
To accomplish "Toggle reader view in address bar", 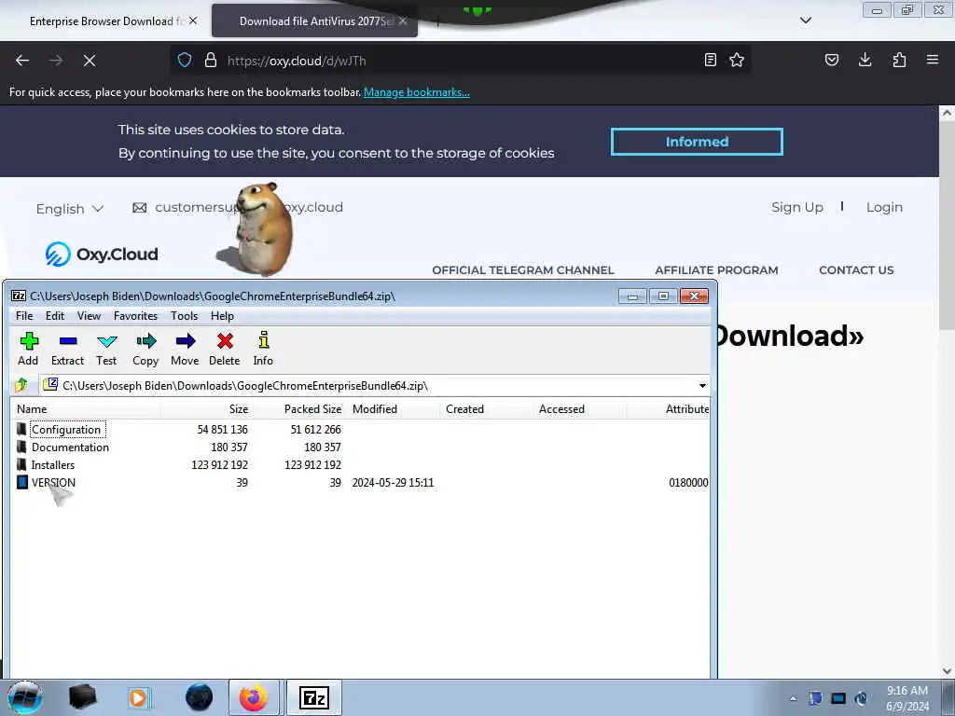I will [x=710, y=60].
